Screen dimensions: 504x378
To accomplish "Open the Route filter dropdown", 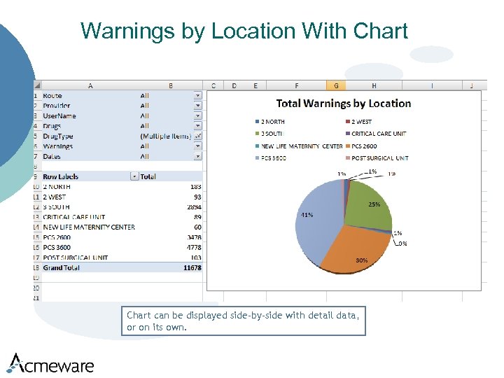I will [197, 95].
